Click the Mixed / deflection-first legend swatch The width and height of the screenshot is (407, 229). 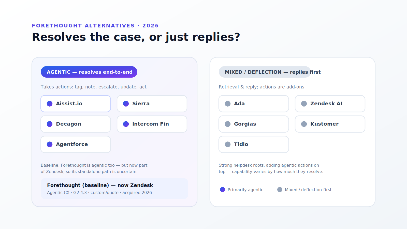coord(280,190)
